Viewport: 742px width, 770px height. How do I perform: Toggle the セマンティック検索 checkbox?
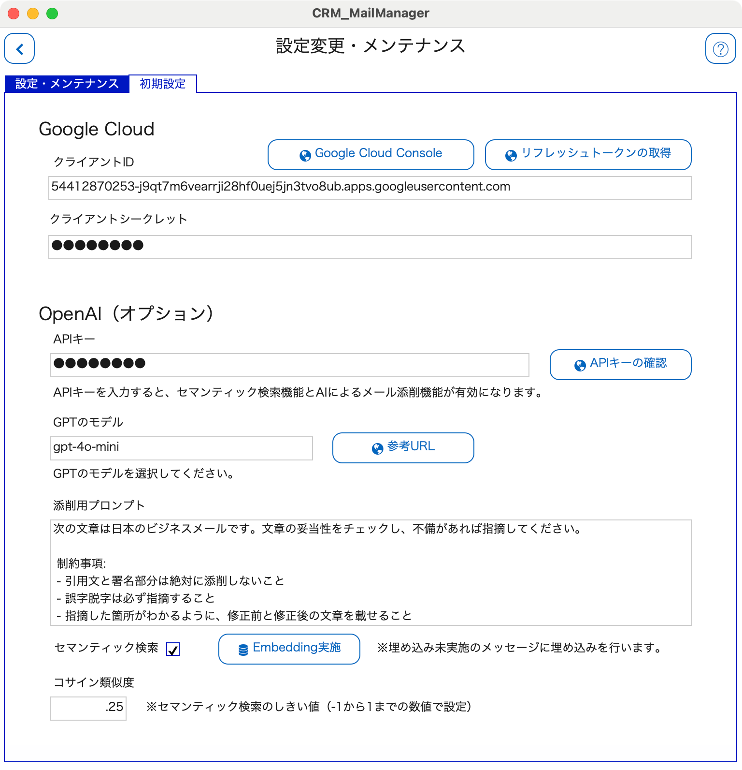click(x=173, y=649)
